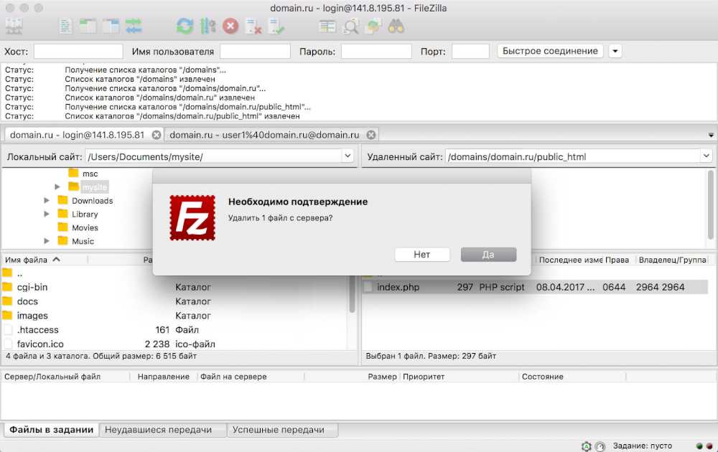The image size is (718, 452).
Task: Expand the Downloads folder tree node
Action: coord(47,201)
